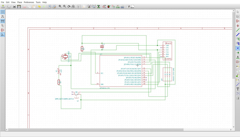The height and width of the screenshot is (137, 240).
Task: Click the Zoom to fit icon
Action: click(x=73, y=6)
